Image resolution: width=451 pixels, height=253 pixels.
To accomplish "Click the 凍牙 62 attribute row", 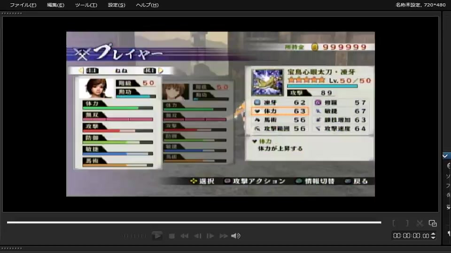I will tap(280, 103).
